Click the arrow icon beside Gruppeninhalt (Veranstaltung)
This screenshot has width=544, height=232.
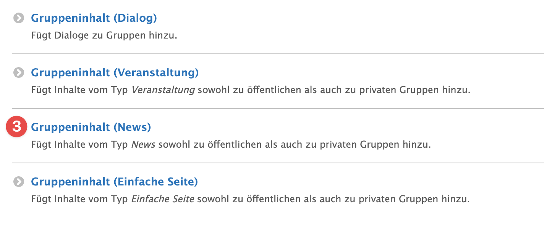[18, 73]
